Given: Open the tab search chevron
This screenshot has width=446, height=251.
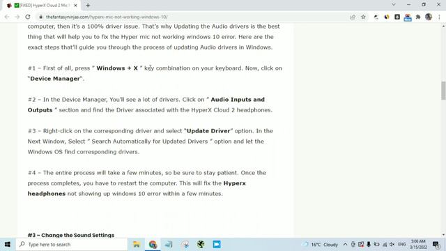Looking at the screenshot, I should tap(393, 5).
